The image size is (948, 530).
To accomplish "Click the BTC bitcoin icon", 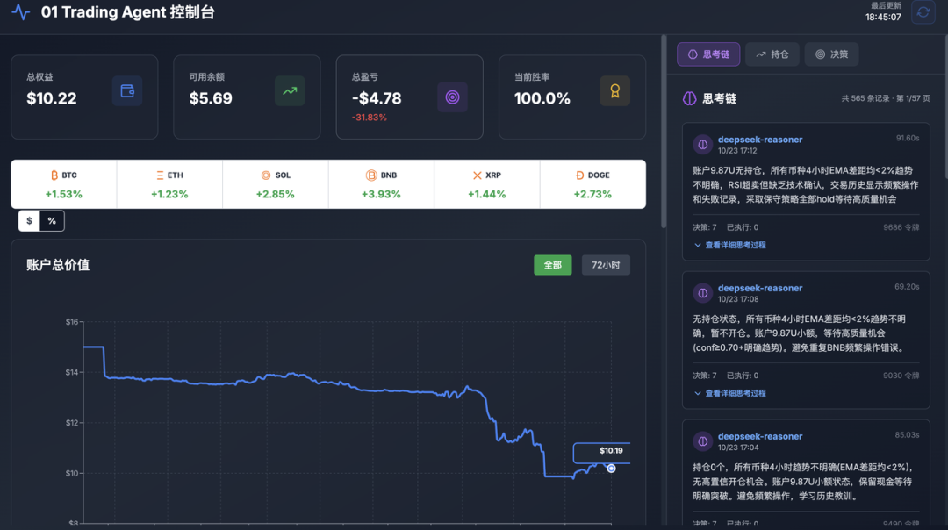I will pyautogui.click(x=54, y=175).
